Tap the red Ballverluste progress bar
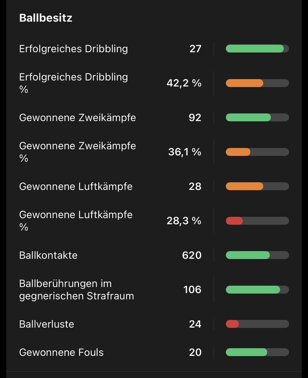308x378 pixels. click(x=257, y=324)
